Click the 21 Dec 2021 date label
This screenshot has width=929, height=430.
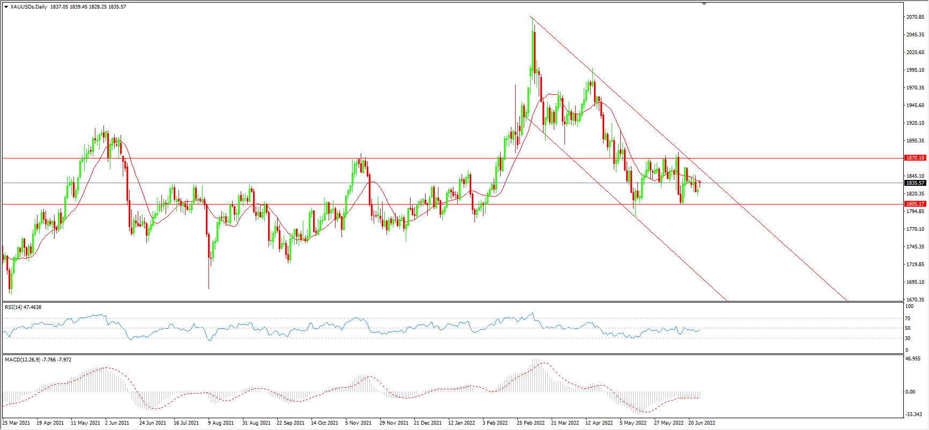coord(428,423)
